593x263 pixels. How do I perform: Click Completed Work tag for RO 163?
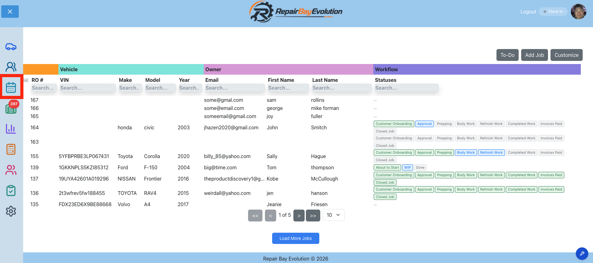(521, 138)
